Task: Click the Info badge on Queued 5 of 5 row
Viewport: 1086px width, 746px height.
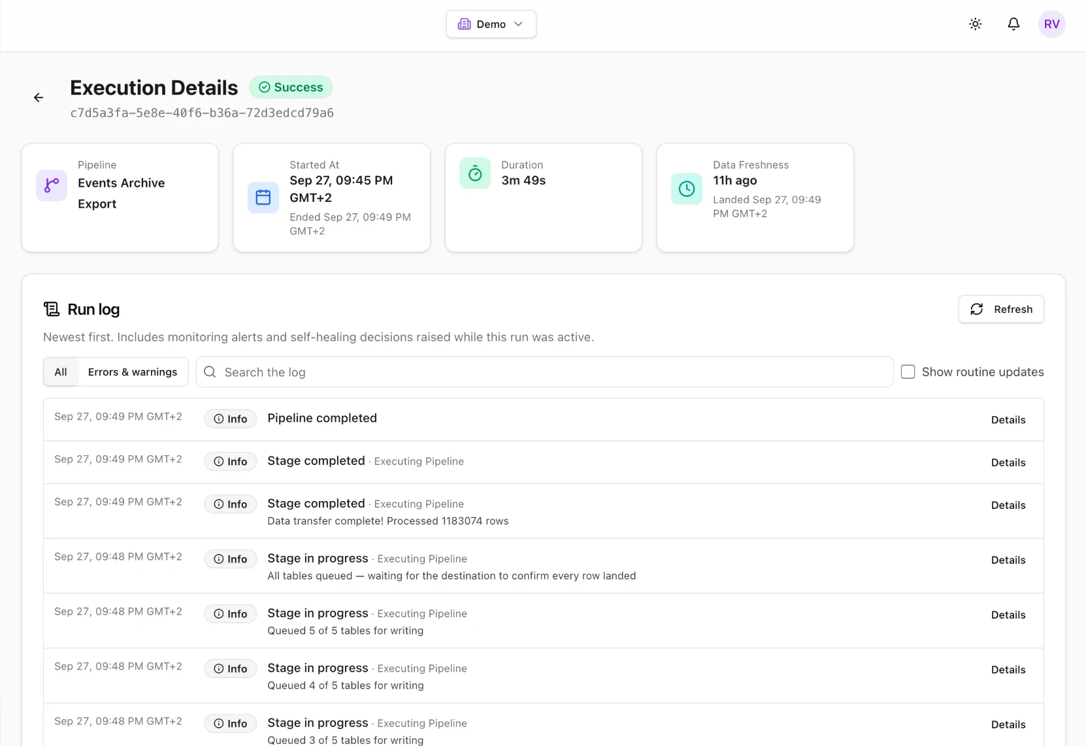Action: [231, 614]
